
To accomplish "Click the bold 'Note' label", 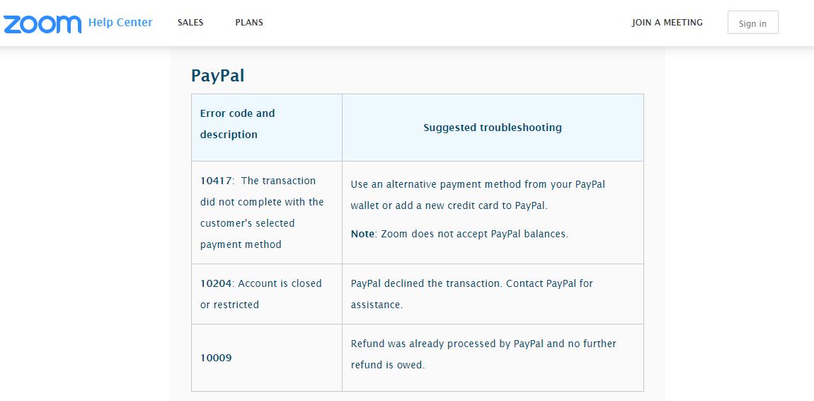I will pos(362,234).
